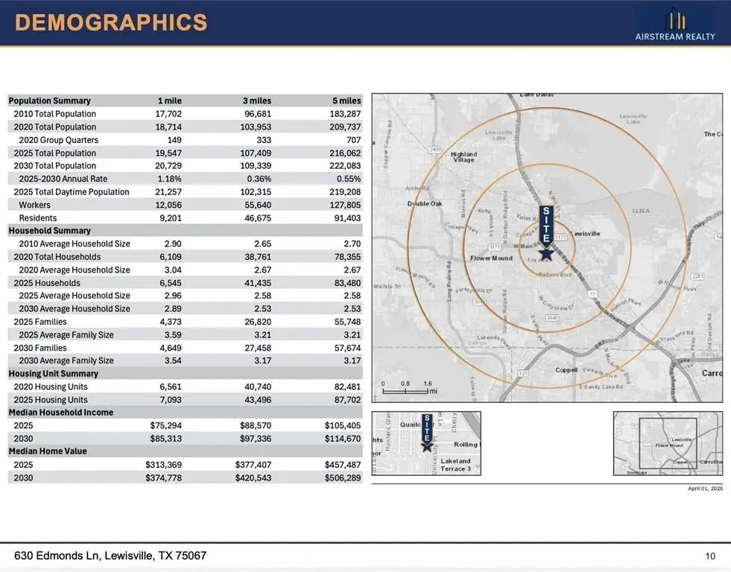
Task: Click the DEMOGRAPHICS page title
Action: (x=111, y=22)
